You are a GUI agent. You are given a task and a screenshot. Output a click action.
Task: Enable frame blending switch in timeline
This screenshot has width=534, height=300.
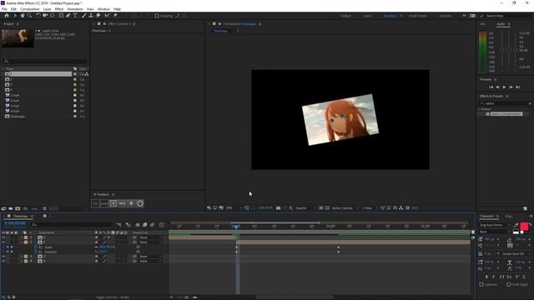(144, 224)
